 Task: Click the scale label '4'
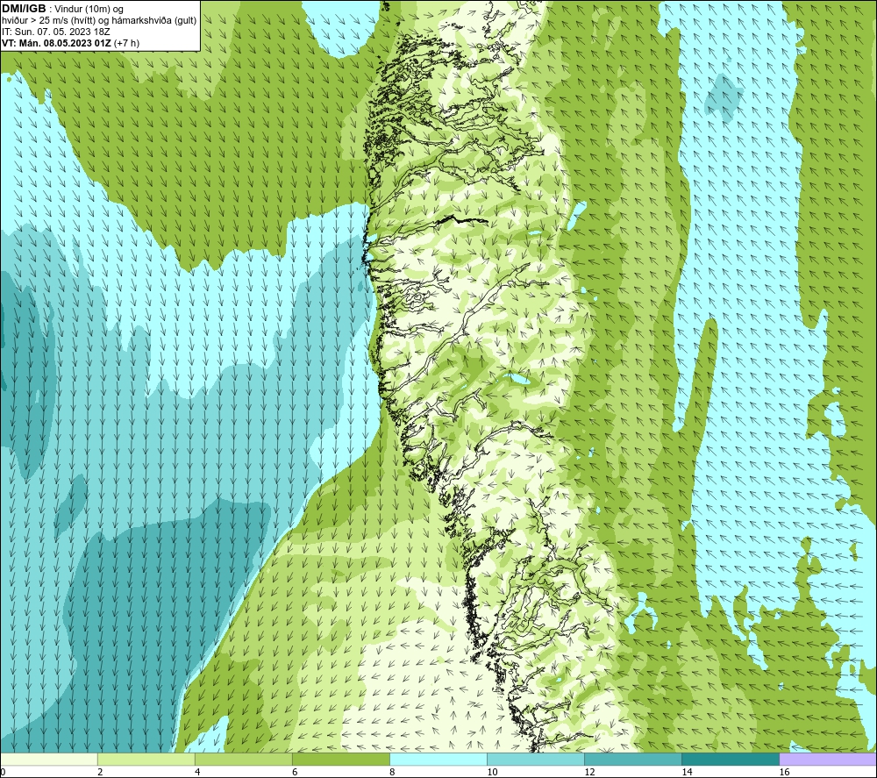pos(197,773)
